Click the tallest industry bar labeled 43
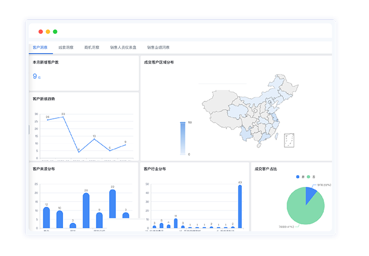Viewport: 369px width, 256px height. [x=240, y=206]
